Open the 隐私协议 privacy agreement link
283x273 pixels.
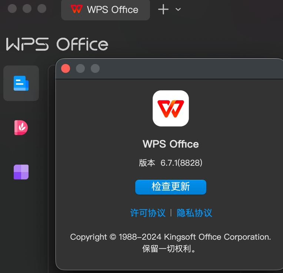[194, 213]
